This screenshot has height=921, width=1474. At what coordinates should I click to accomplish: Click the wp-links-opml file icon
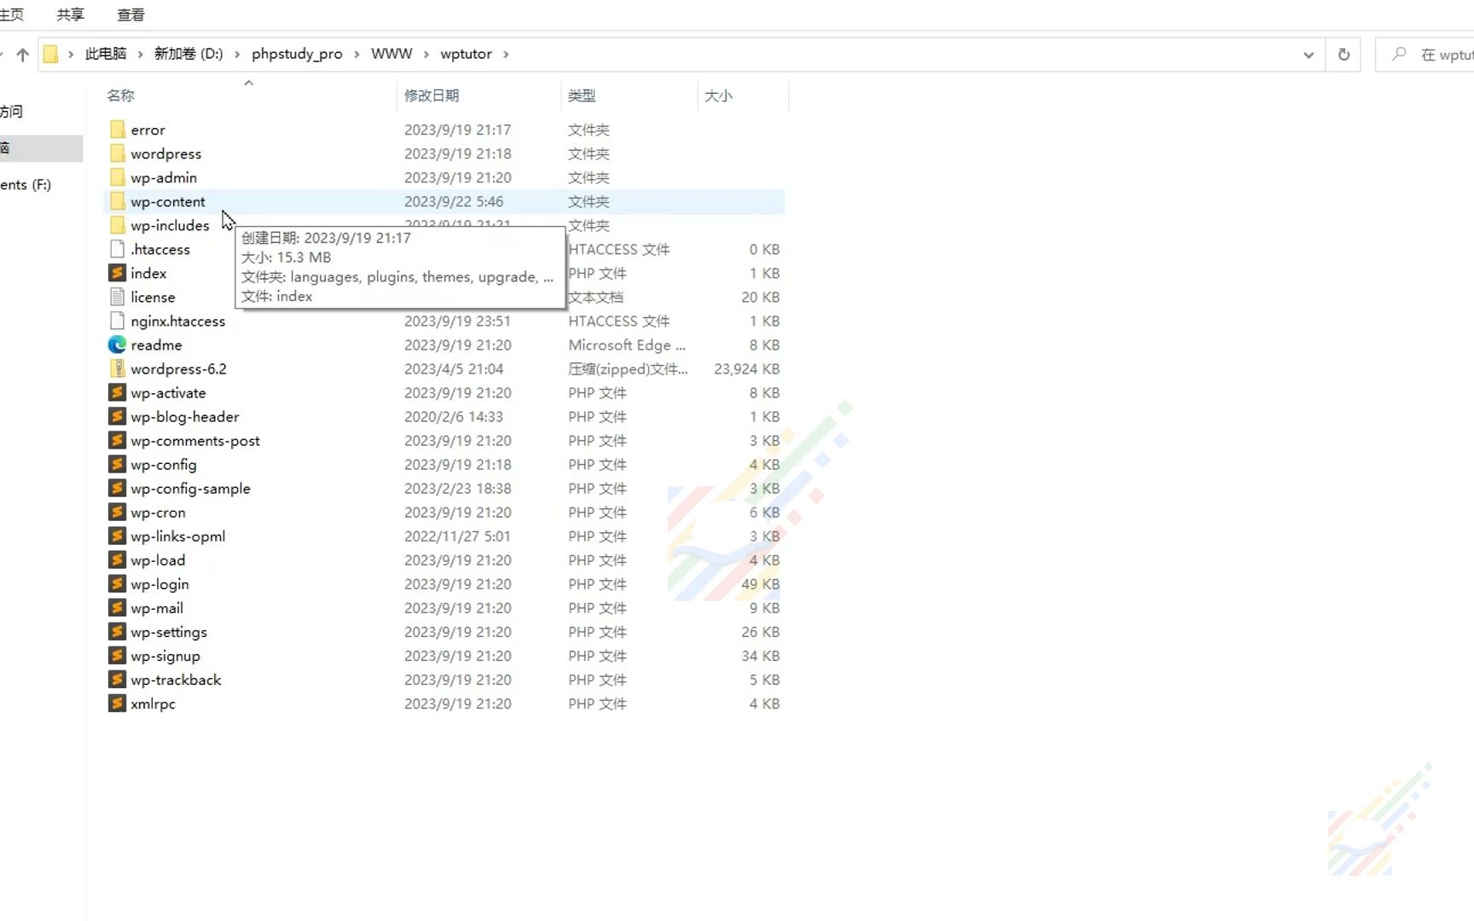pos(118,536)
